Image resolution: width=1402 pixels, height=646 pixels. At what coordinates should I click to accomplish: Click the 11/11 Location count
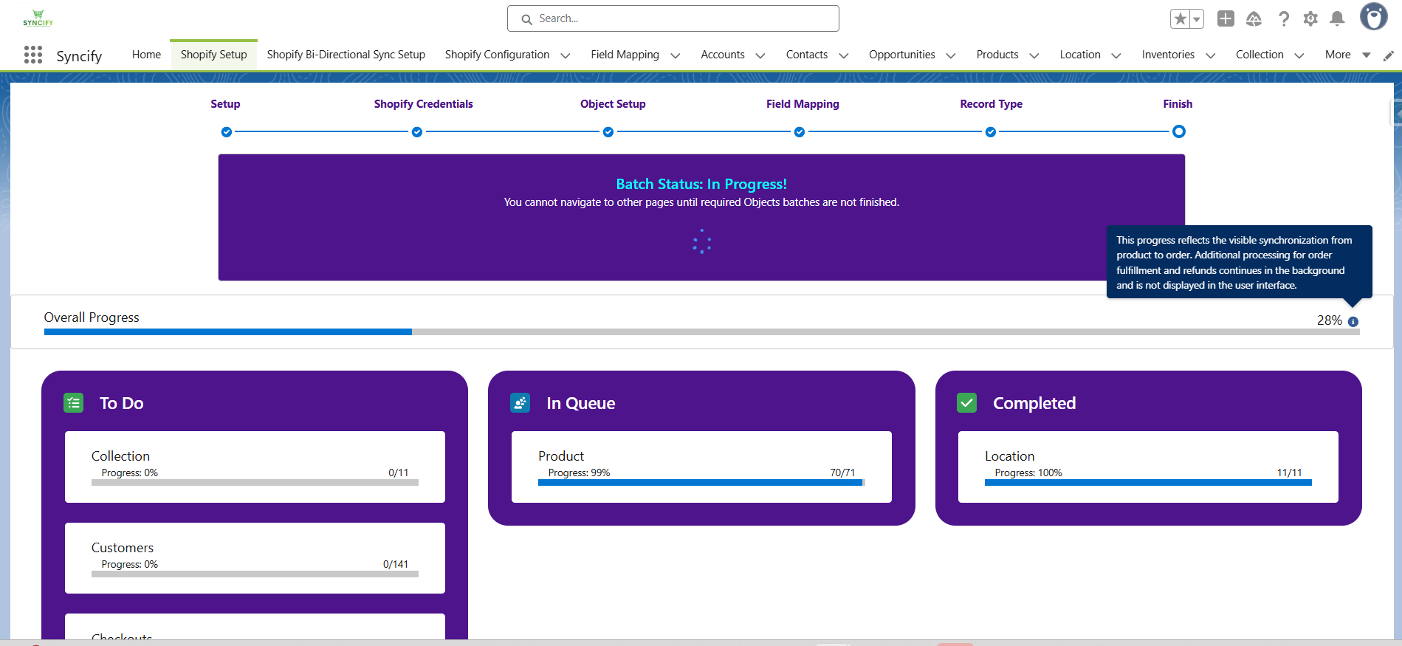[x=1290, y=473]
